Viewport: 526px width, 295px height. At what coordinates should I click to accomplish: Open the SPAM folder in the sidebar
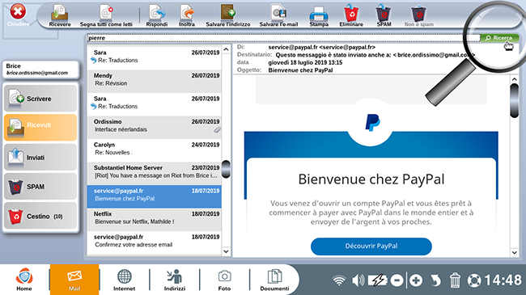click(x=40, y=187)
